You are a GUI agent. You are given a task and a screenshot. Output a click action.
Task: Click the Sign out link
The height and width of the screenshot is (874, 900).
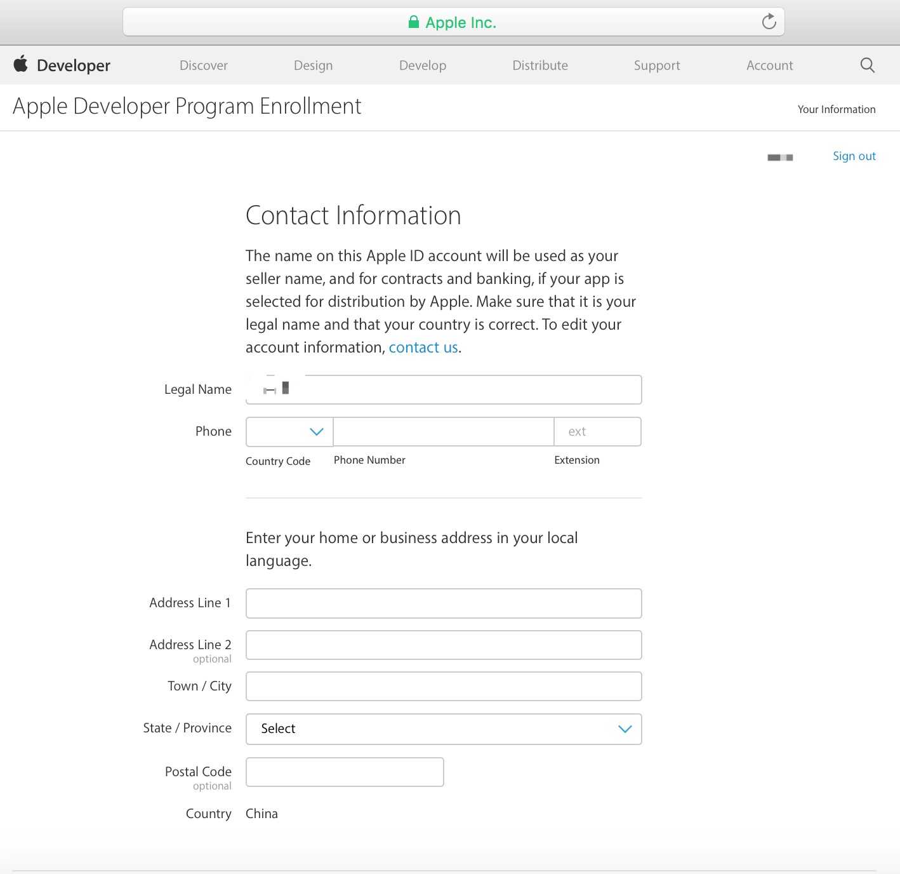click(x=854, y=156)
